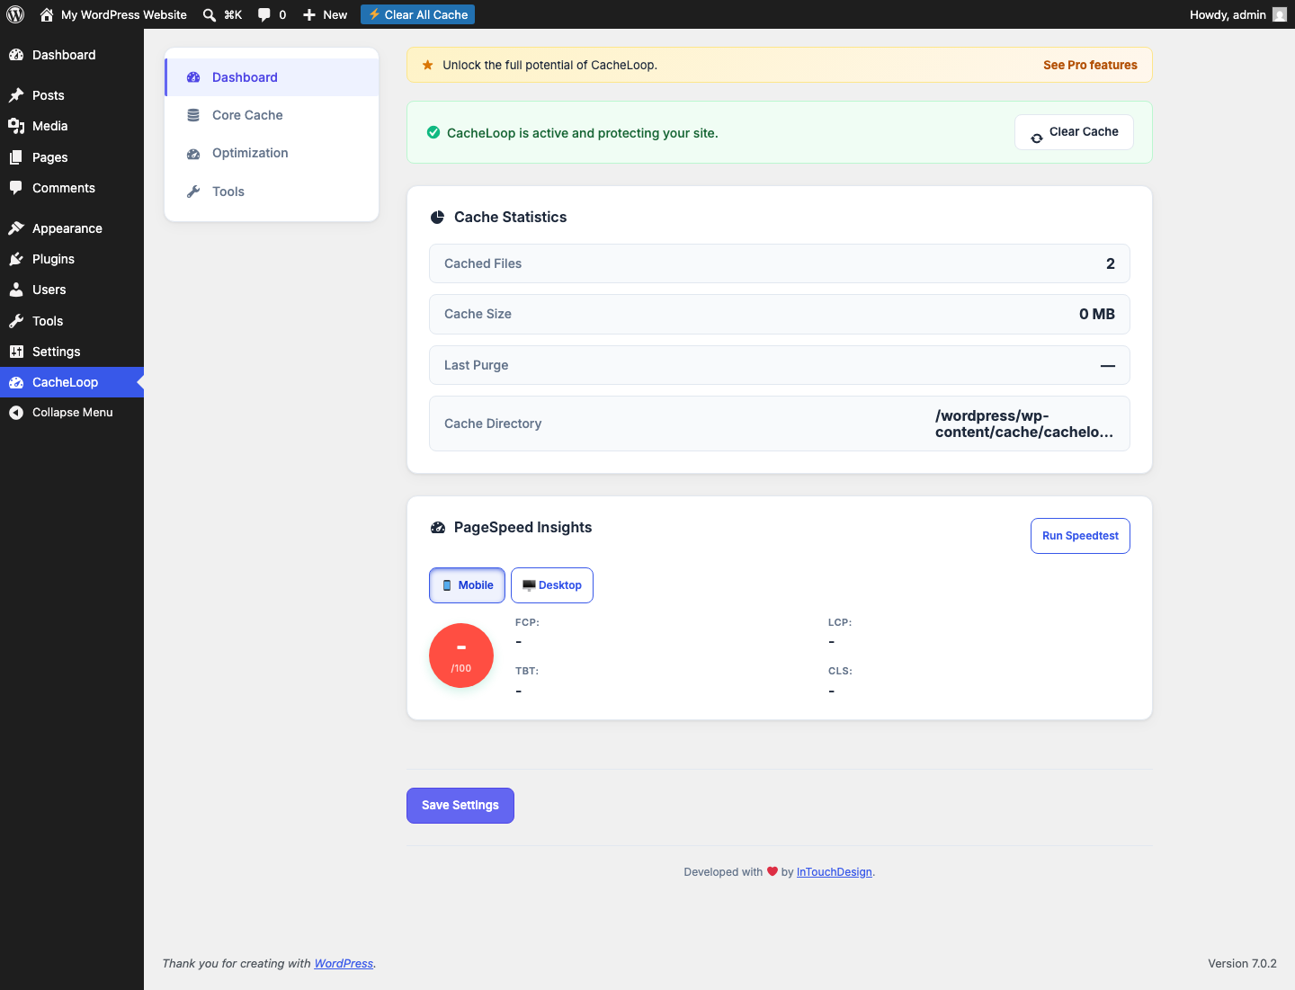
Task: Click the Version 7.0.2 footer text
Action: click(x=1242, y=963)
